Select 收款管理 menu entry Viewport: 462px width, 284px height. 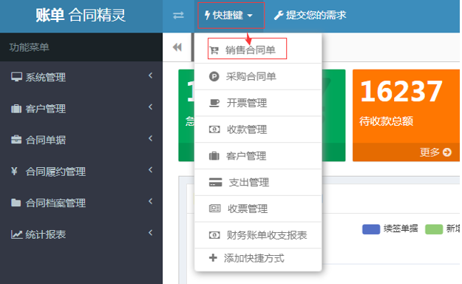click(258, 129)
